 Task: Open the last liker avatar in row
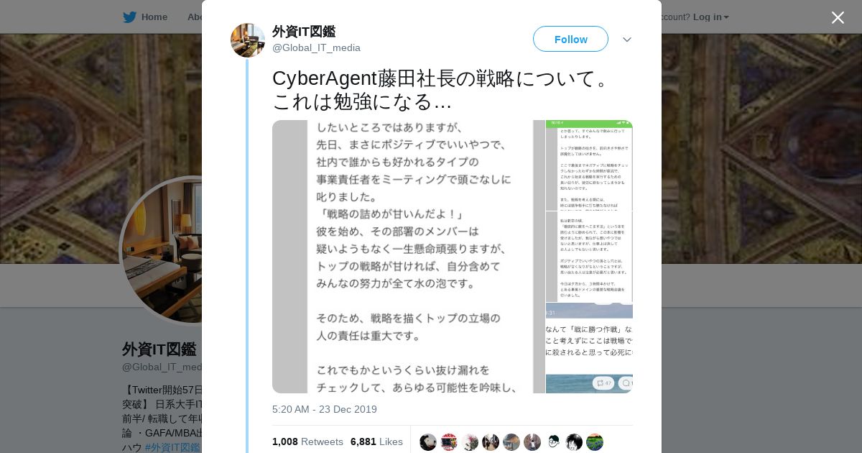tap(595, 442)
